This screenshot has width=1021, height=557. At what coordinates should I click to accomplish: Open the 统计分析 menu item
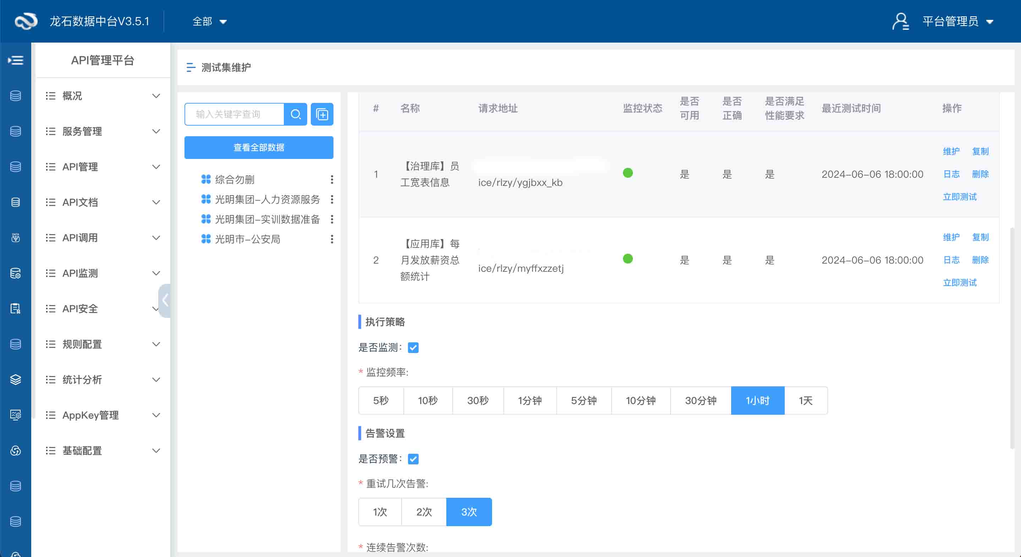103,379
